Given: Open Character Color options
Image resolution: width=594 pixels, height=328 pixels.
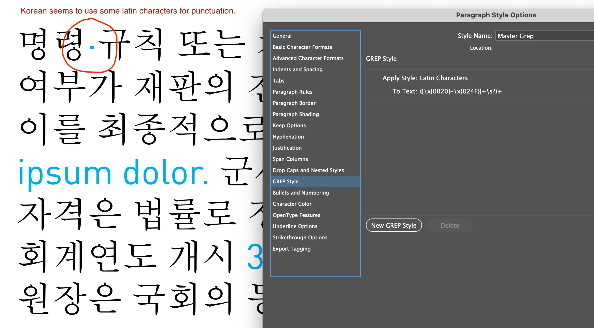Looking at the screenshot, I should [292, 204].
